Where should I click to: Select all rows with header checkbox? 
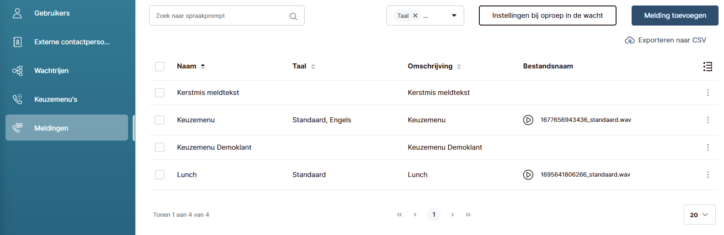click(160, 67)
